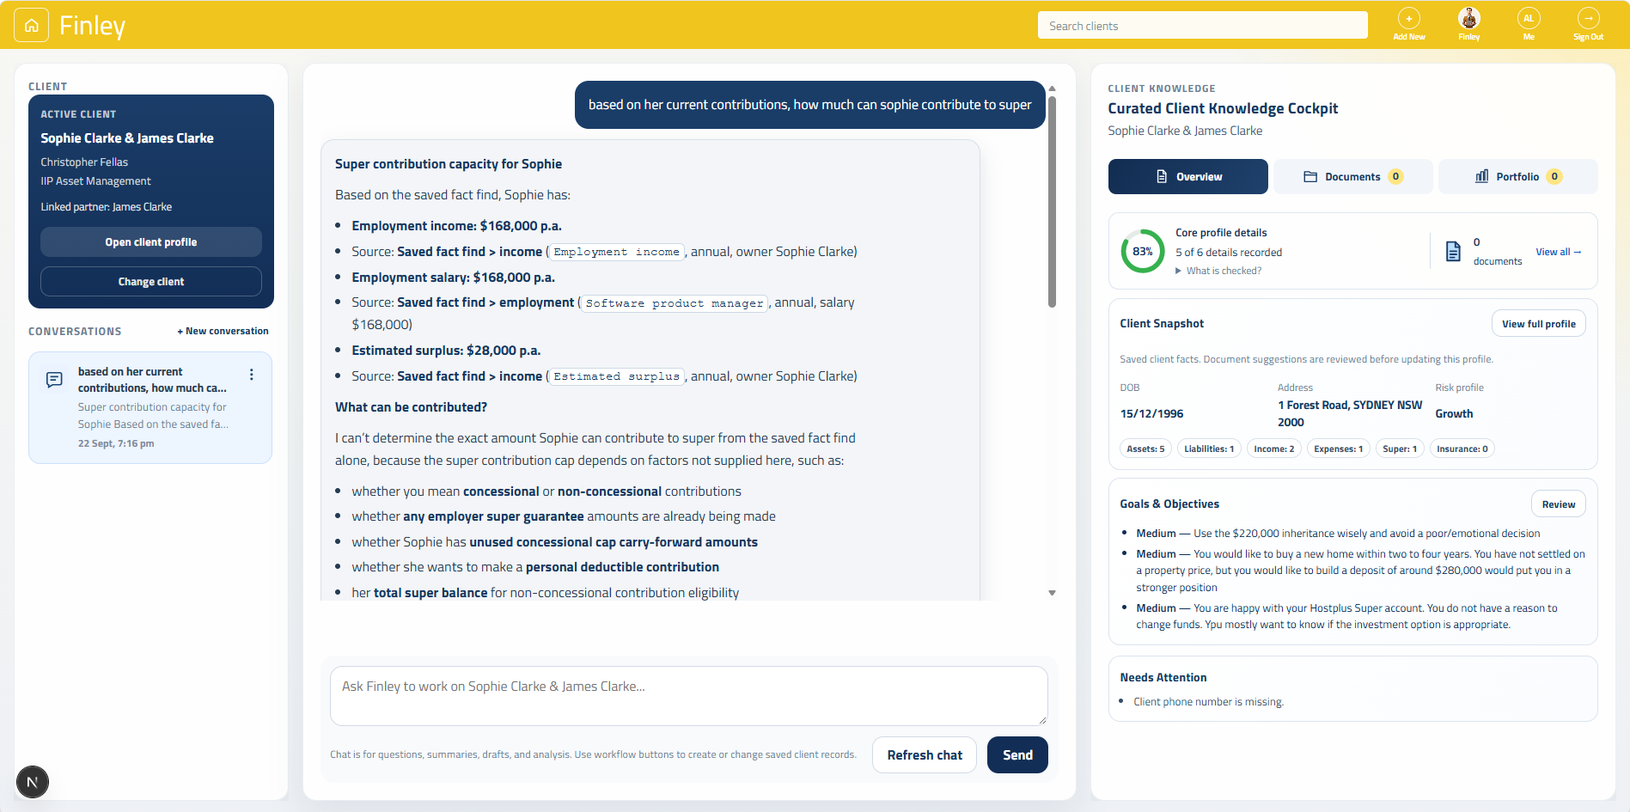
Task: Switch to the Overview tab
Action: point(1187,177)
